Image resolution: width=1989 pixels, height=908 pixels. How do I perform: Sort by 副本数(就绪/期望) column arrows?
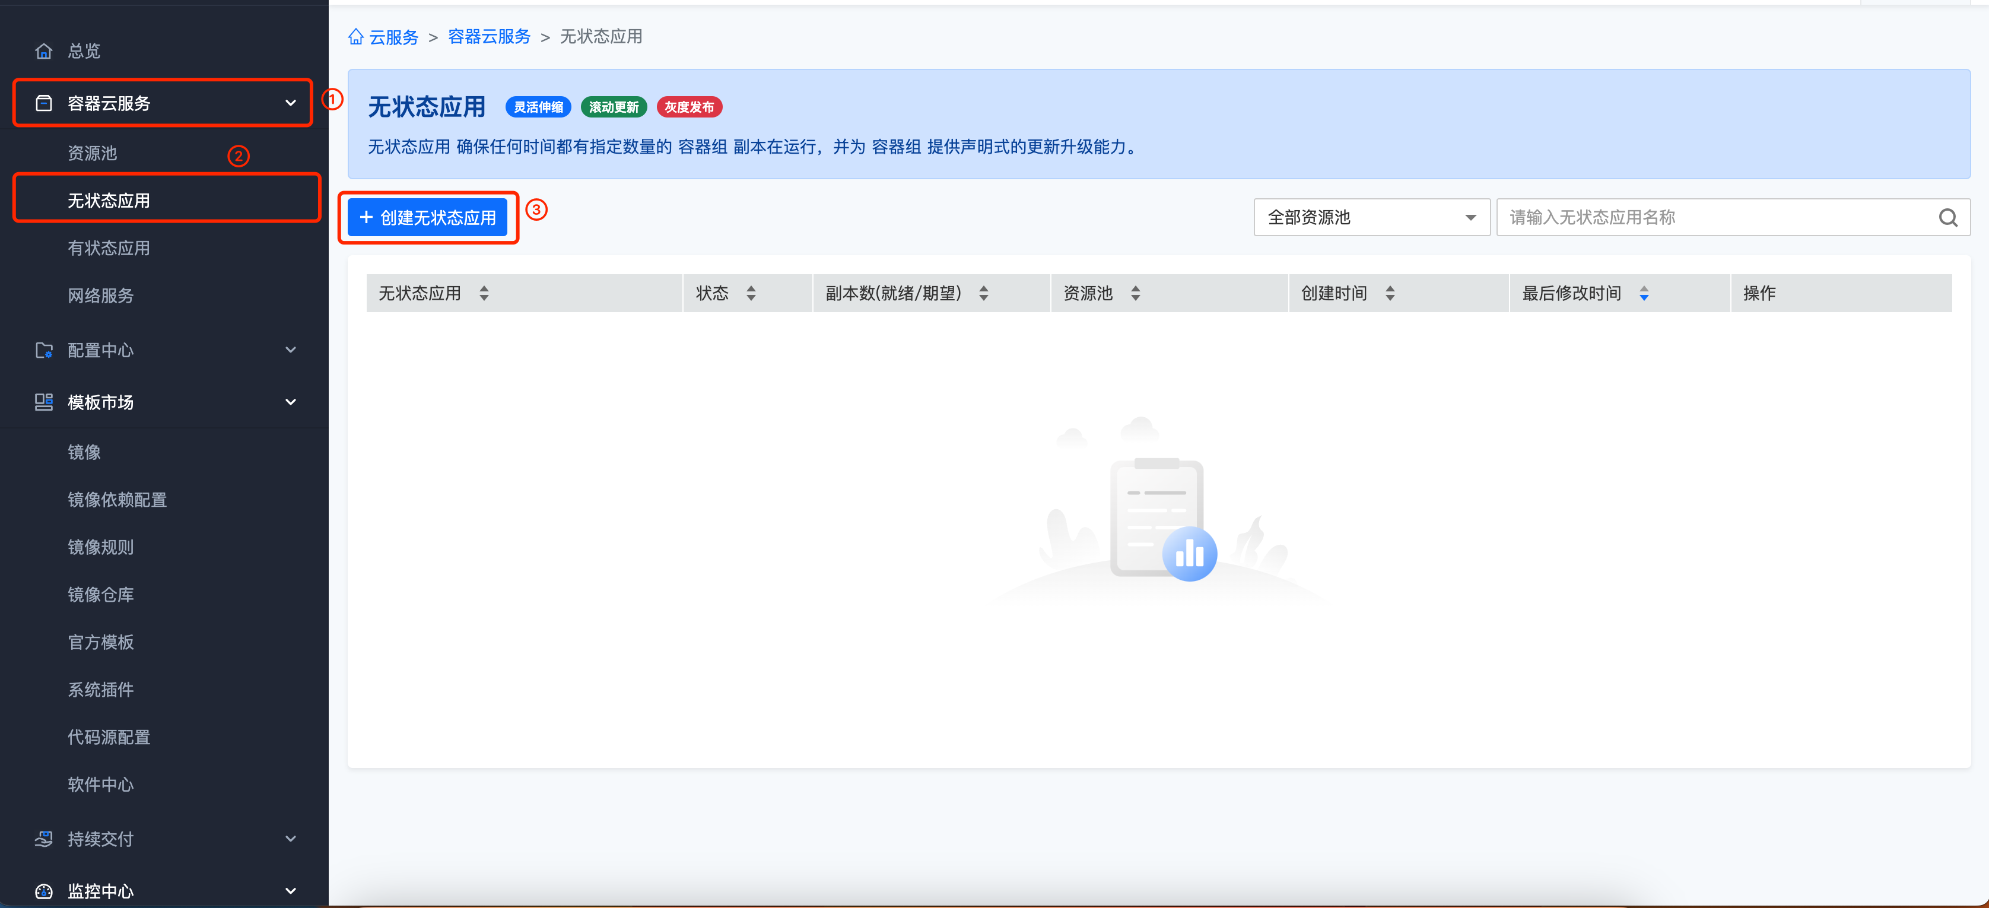[x=984, y=293]
